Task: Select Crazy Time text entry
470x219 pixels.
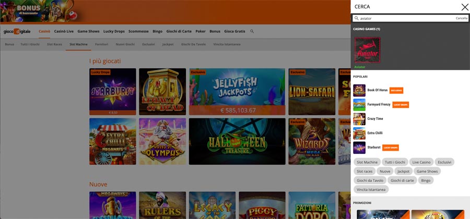Action: (x=375, y=119)
